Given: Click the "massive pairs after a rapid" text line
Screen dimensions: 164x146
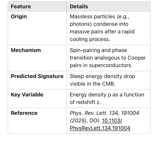Looking at the screenshot, I should (x=102, y=31).
